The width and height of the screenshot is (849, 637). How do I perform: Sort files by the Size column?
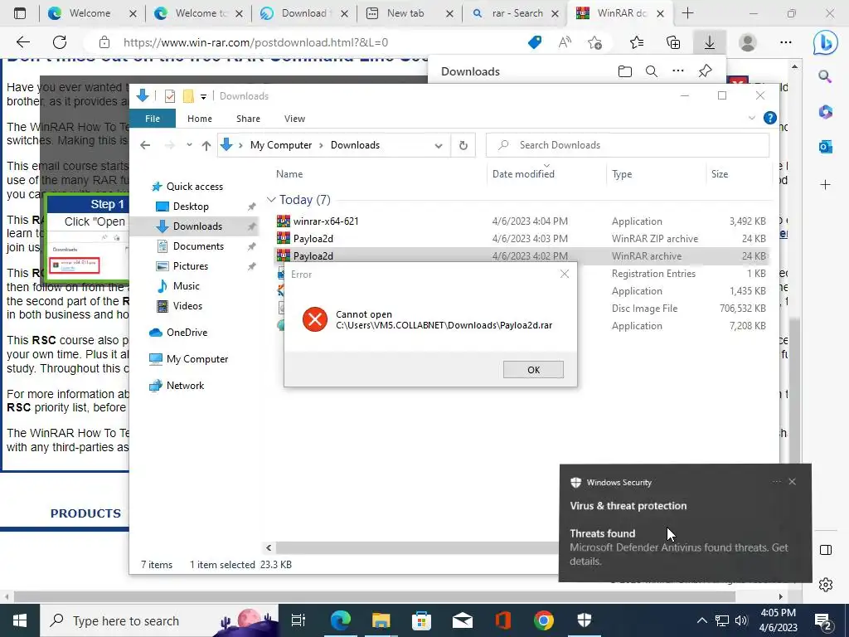720,174
